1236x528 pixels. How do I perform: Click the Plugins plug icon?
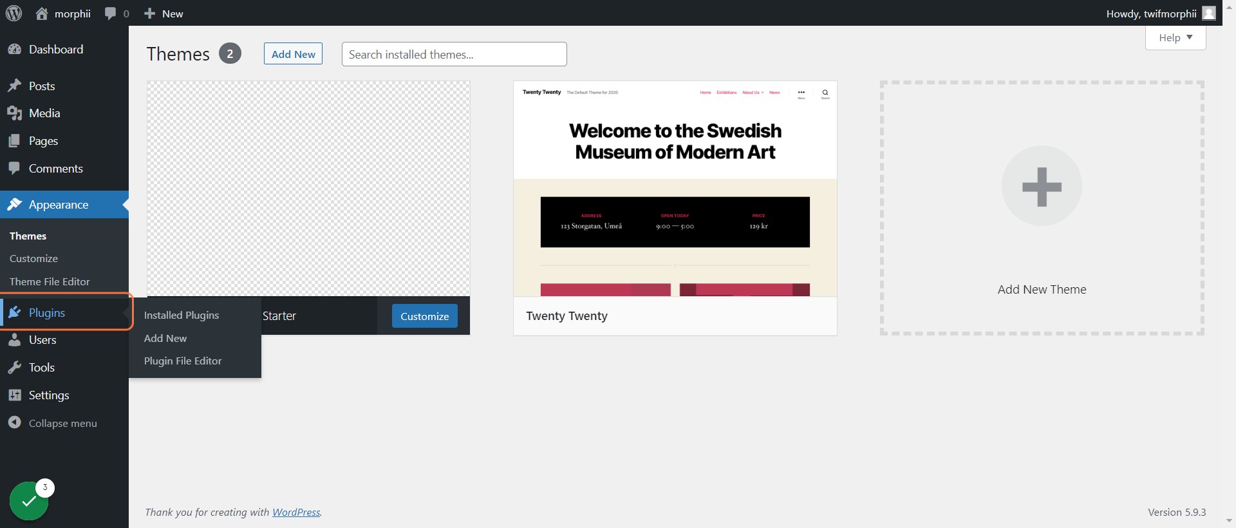click(x=14, y=313)
